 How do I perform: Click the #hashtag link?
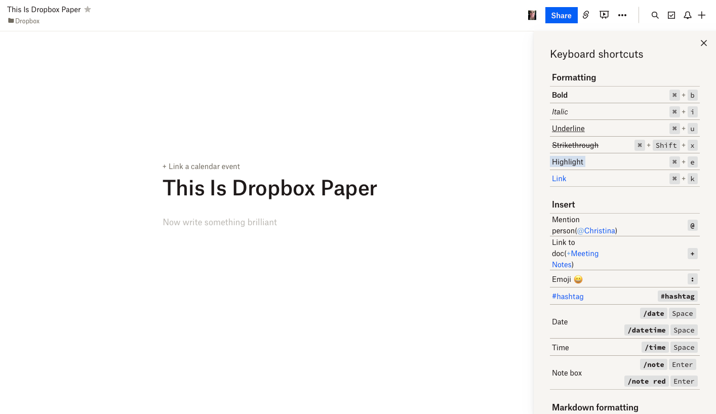568,296
